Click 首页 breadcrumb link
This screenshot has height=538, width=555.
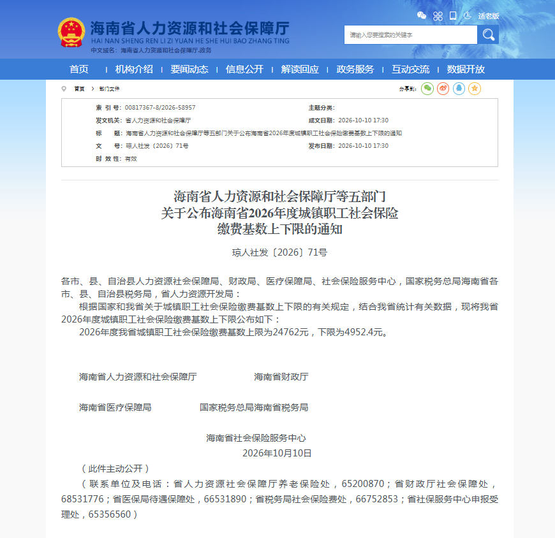[x=79, y=89]
